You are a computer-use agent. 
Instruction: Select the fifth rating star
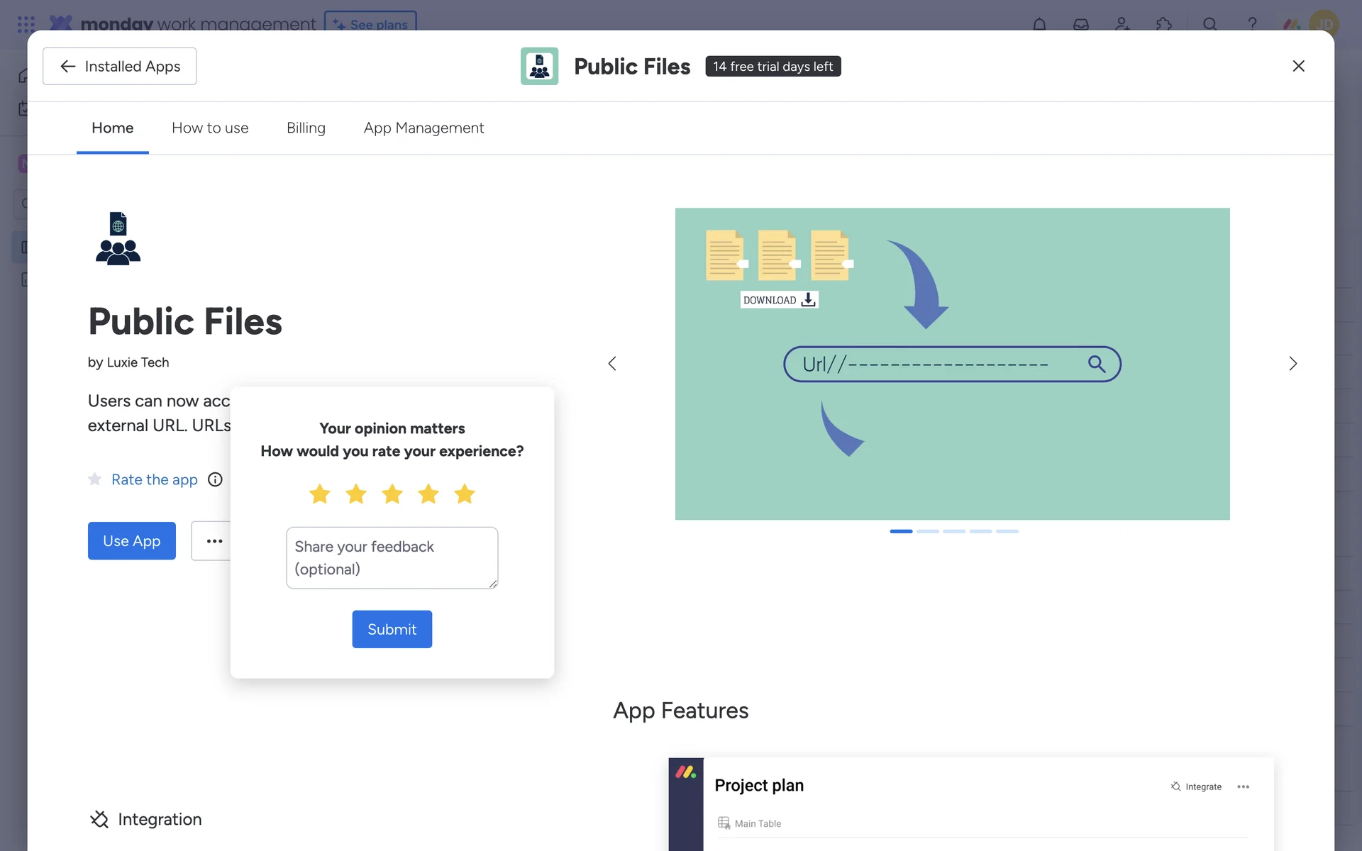tap(465, 494)
